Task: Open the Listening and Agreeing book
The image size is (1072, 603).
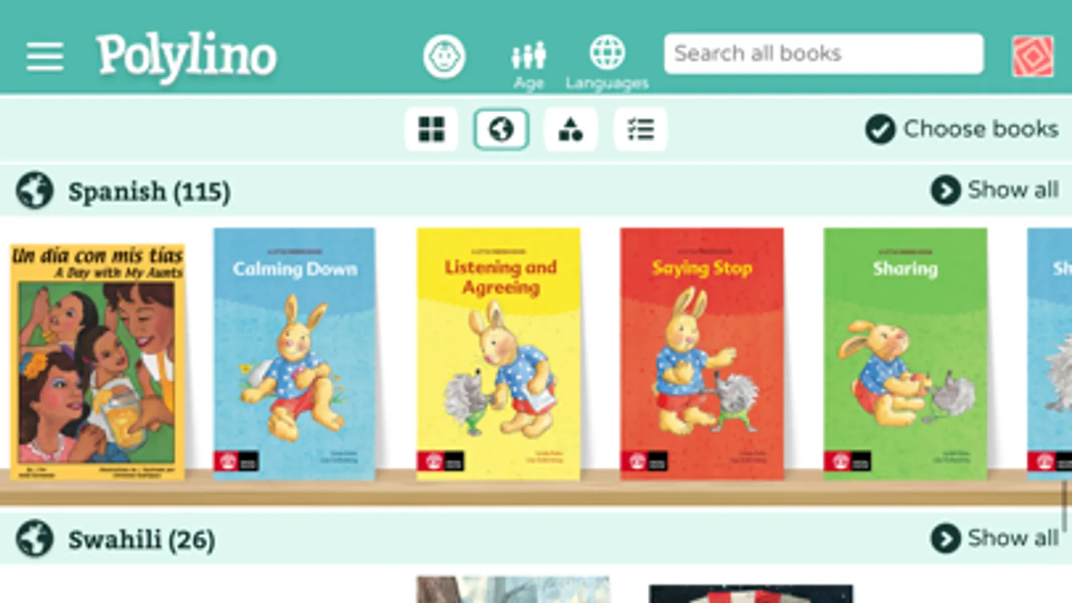Action: point(498,354)
